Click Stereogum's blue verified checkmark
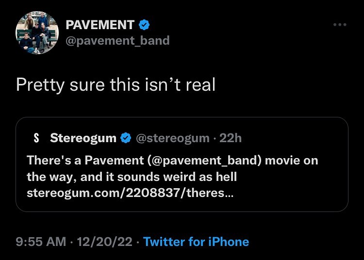364x260 pixels. click(x=126, y=138)
